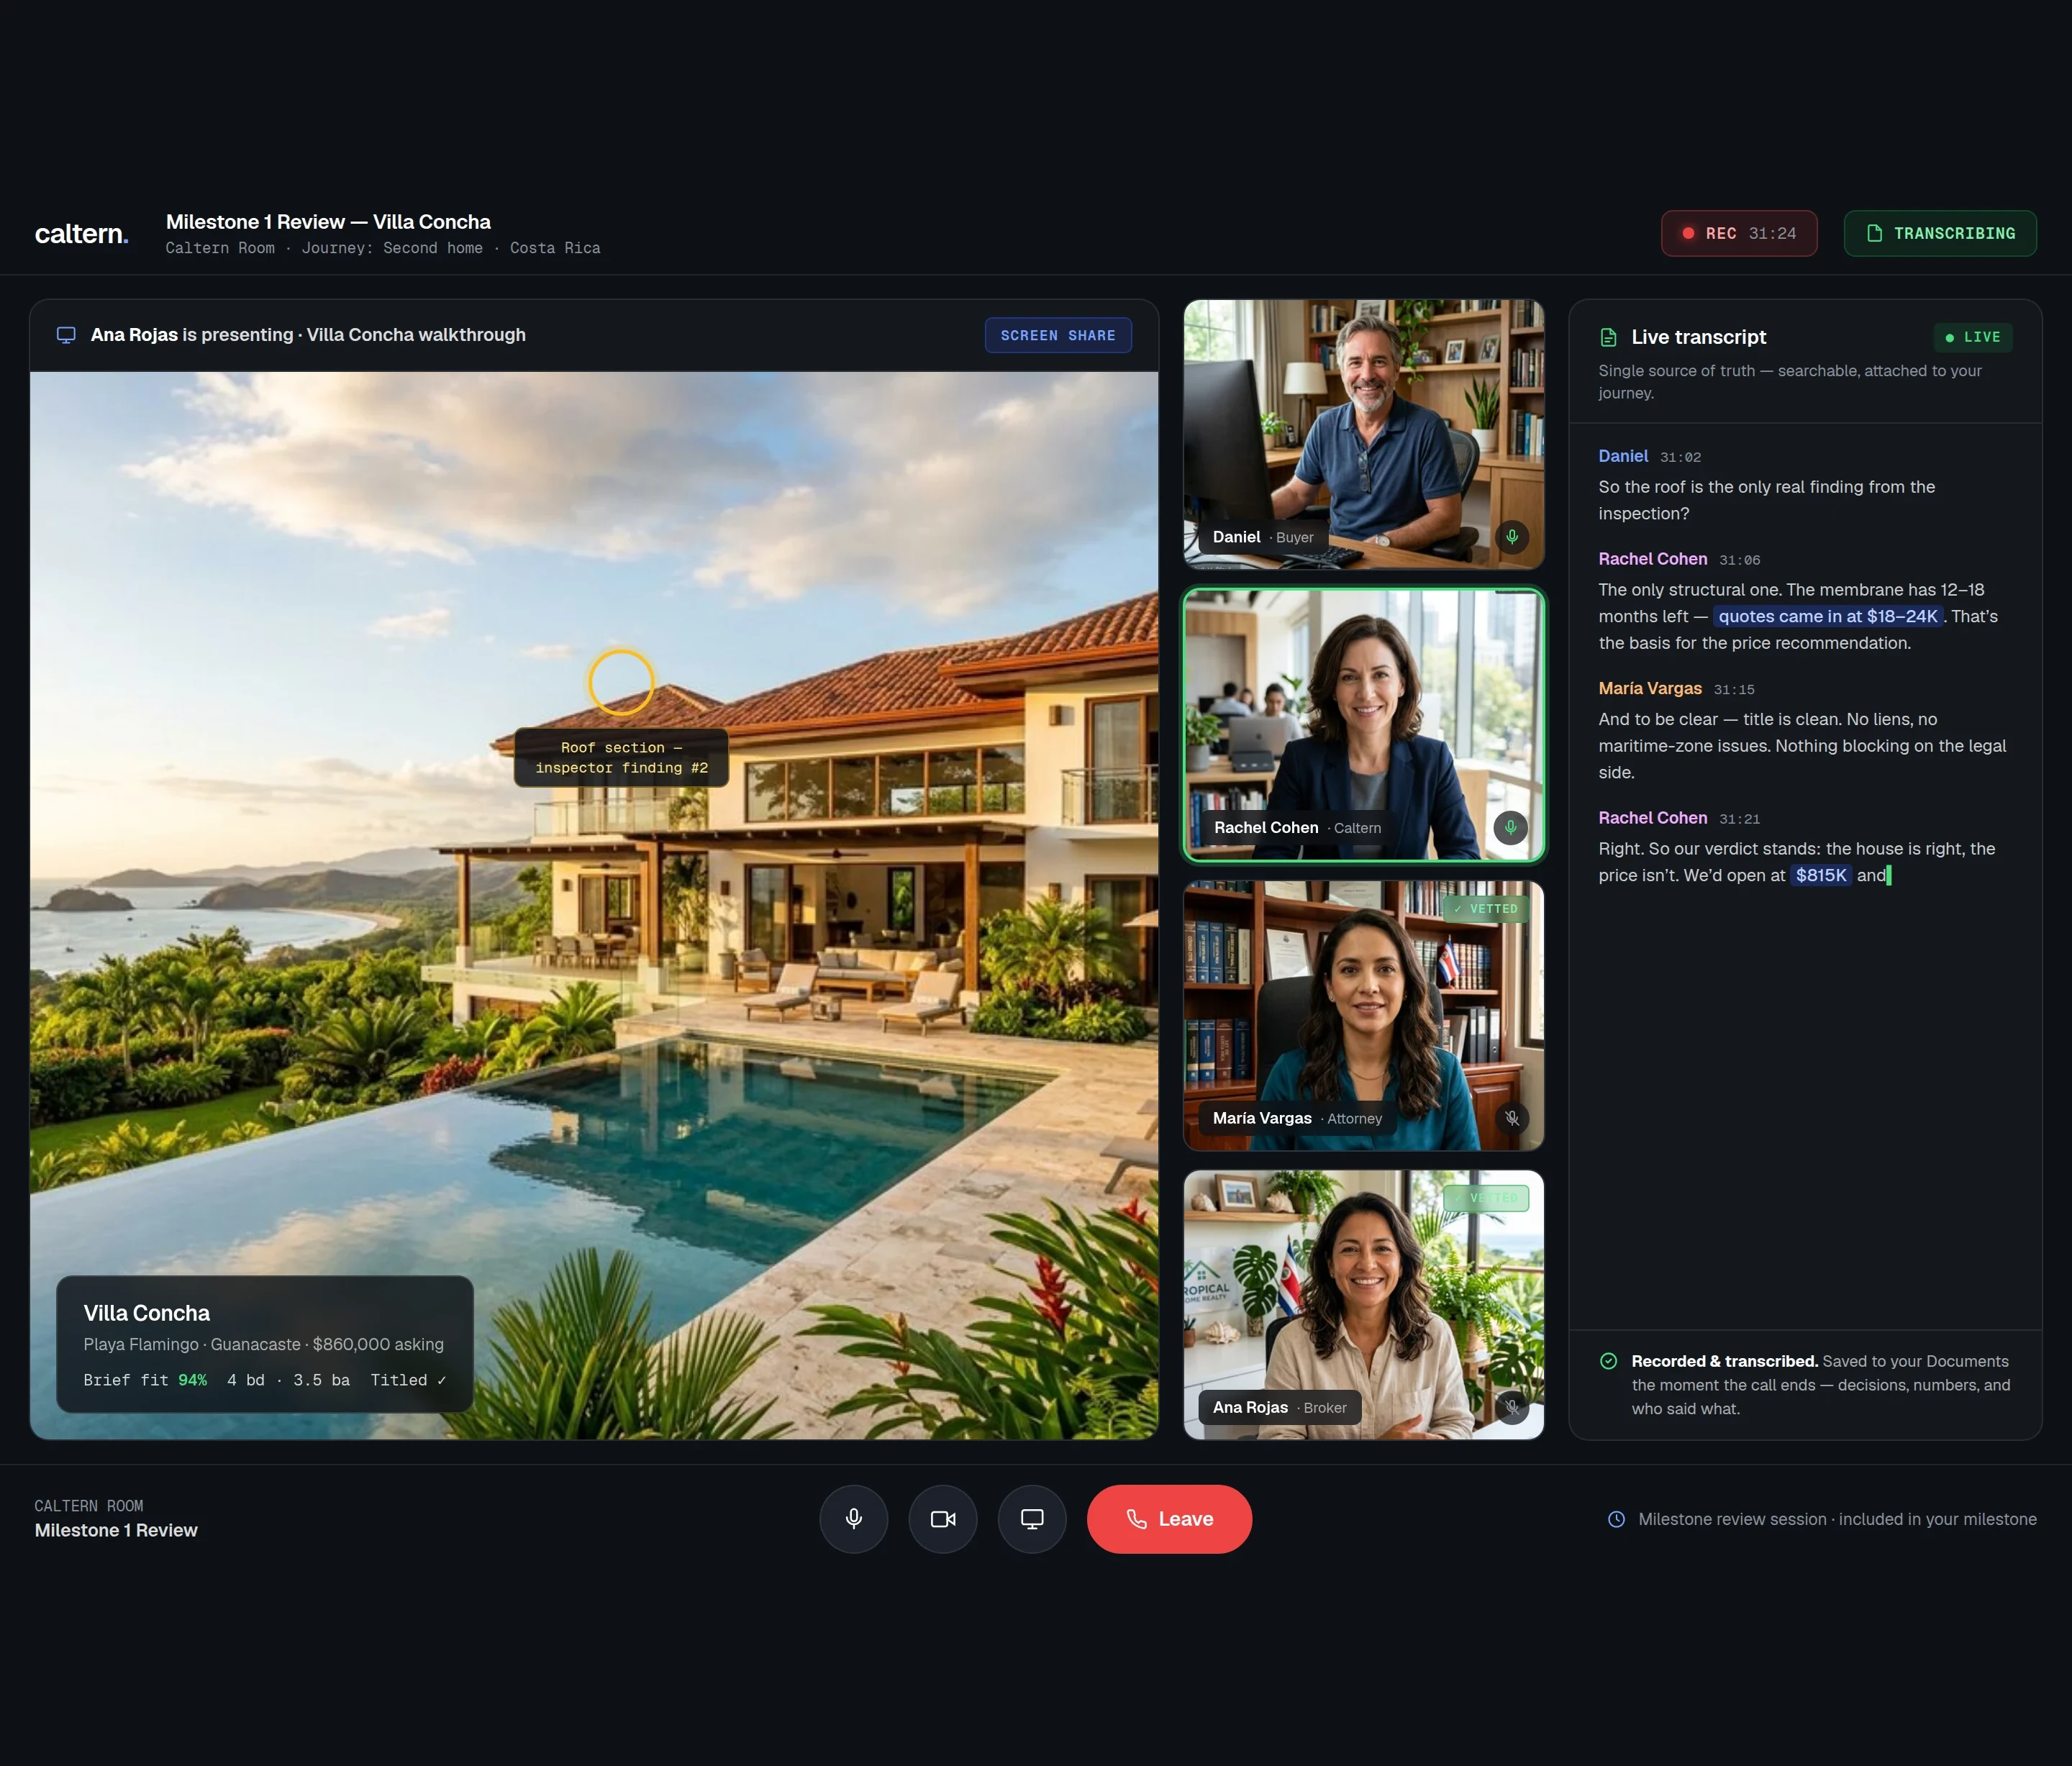Click the checkmark icon beside Recorded & transcribed
The image size is (2072, 1766).
(x=1608, y=1361)
